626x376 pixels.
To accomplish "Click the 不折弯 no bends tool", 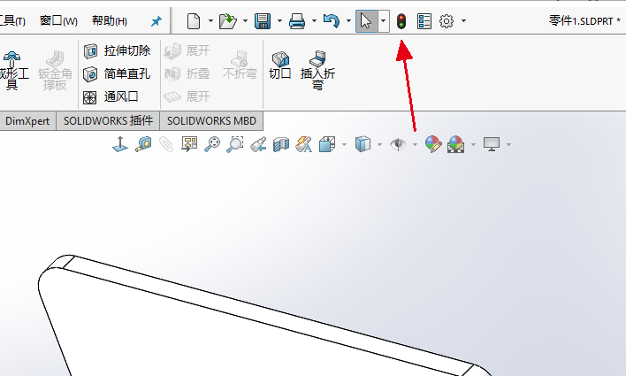I will pos(240,65).
